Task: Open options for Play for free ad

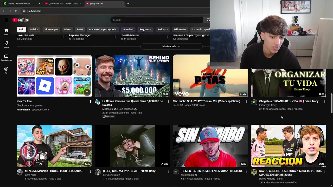Action: [x=91, y=101]
